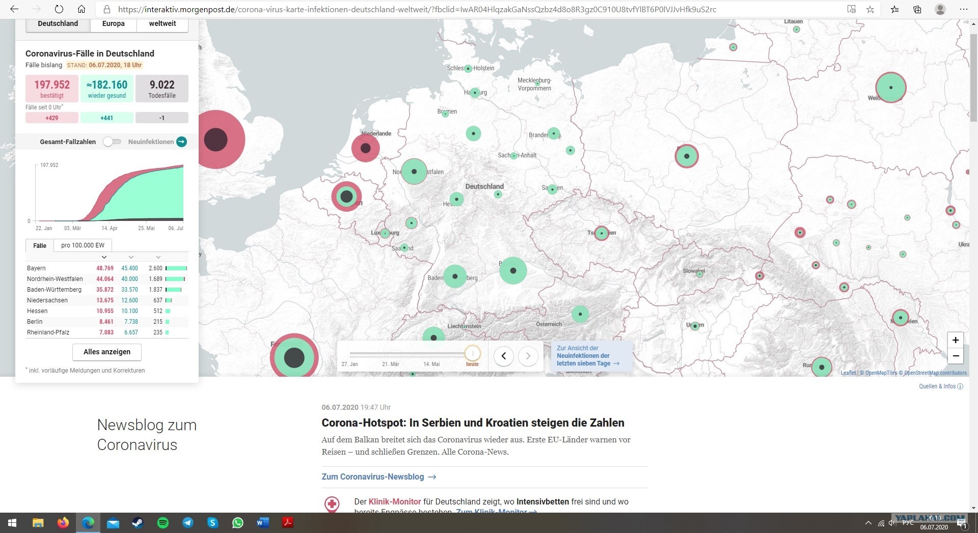Click the Alles anzeigen button
This screenshot has height=533, width=978.
point(107,352)
